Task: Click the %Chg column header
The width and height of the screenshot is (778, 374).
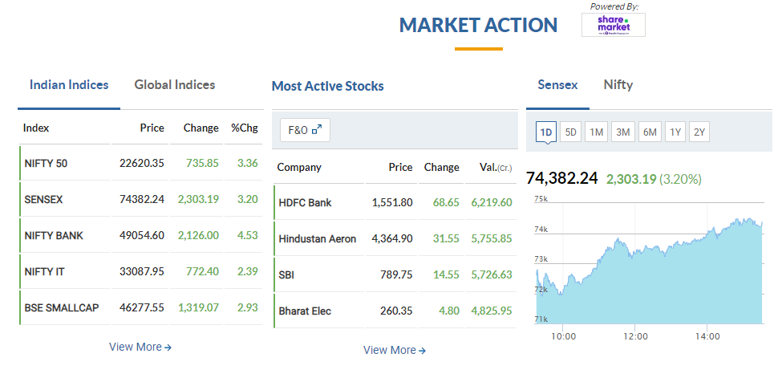Action: (245, 128)
